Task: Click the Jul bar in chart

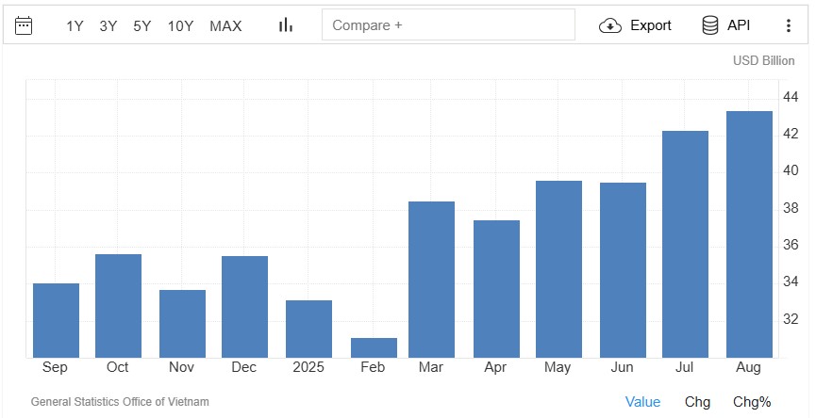Action: click(685, 244)
